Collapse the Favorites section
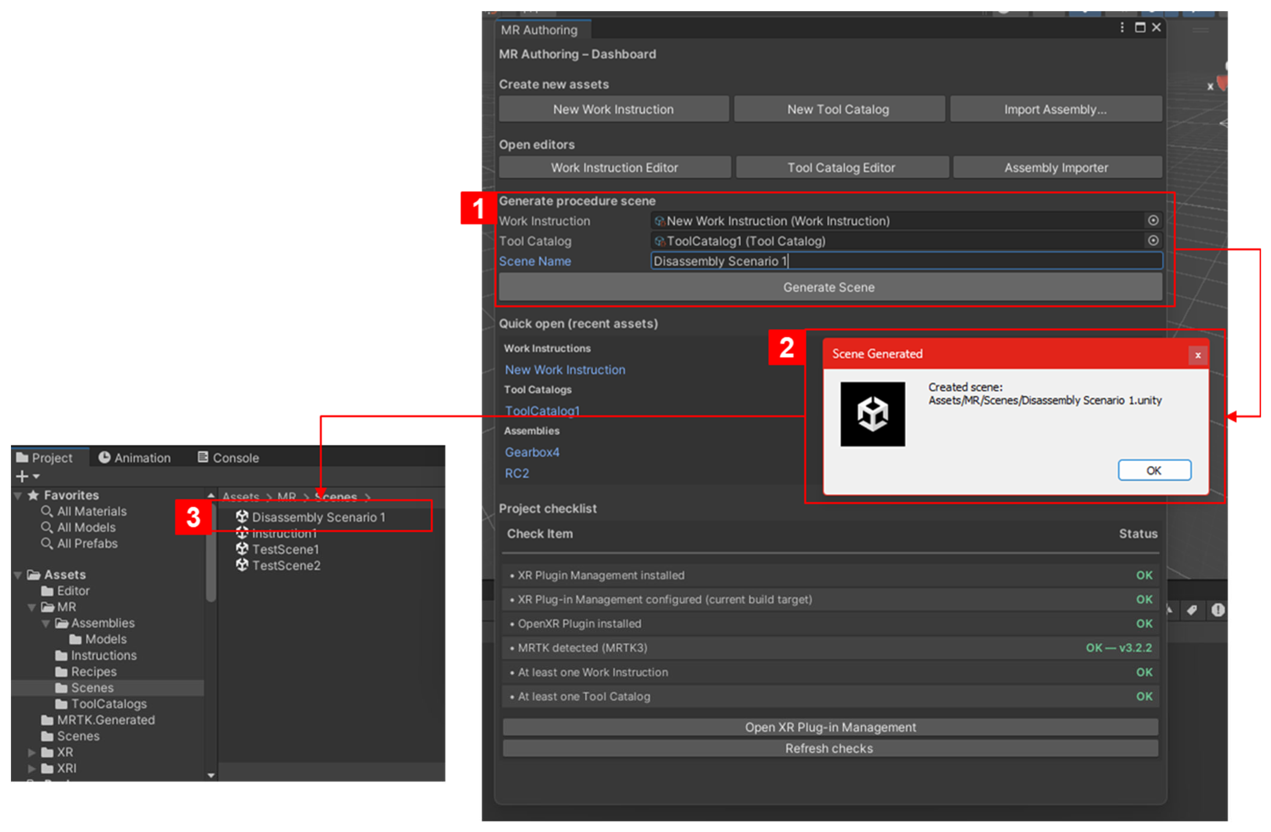The height and width of the screenshot is (832, 1271). (18, 495)
